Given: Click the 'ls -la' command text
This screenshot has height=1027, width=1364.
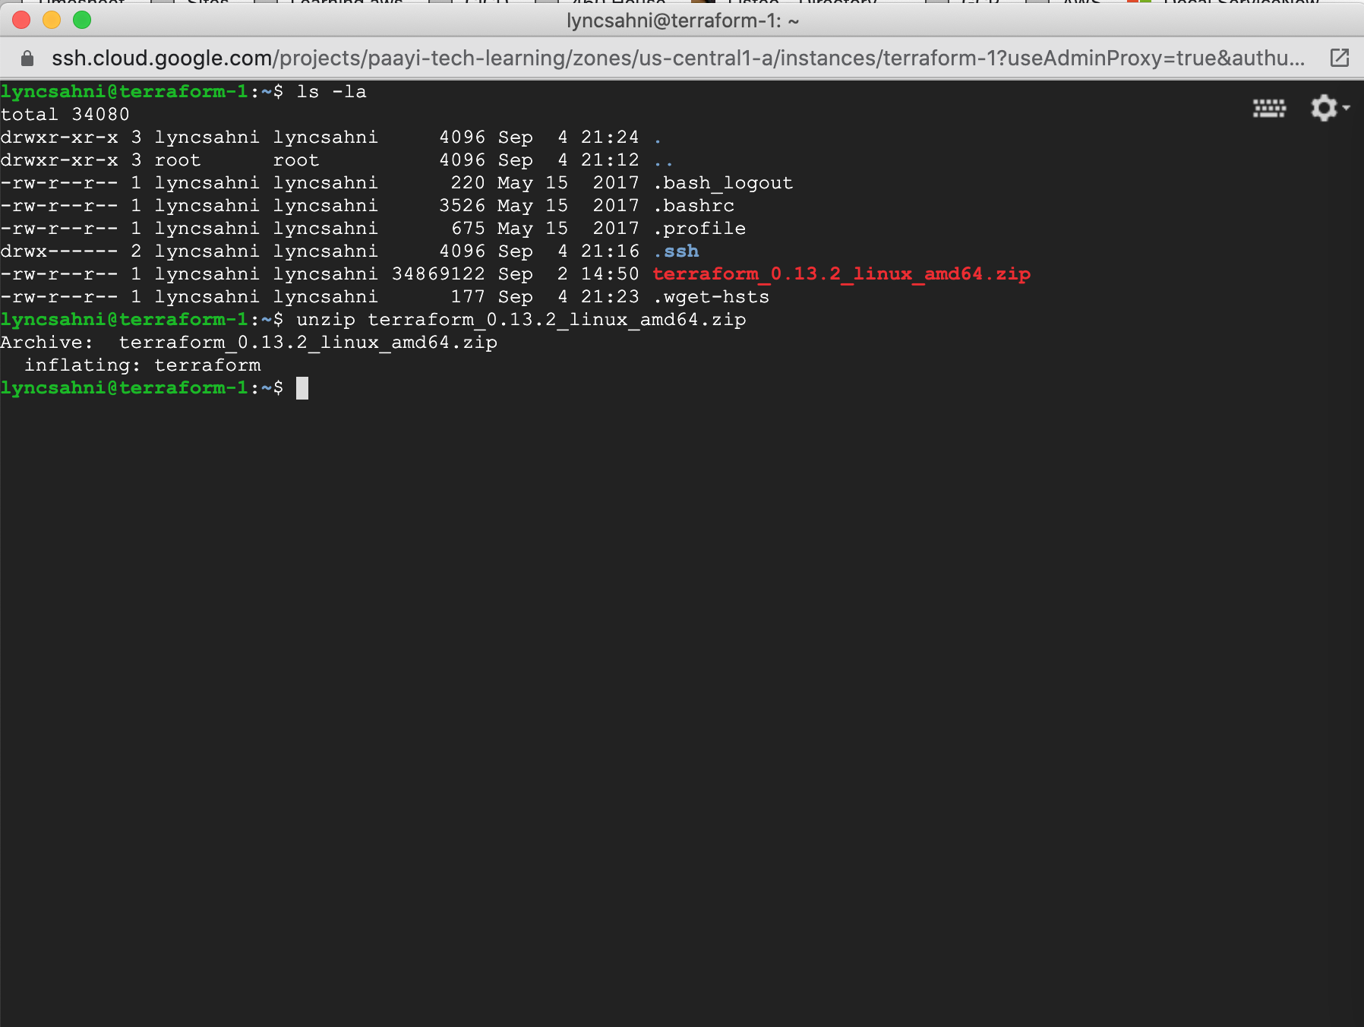Looking at the screenshot, I should pyautogui.click(x=331, y=92).
